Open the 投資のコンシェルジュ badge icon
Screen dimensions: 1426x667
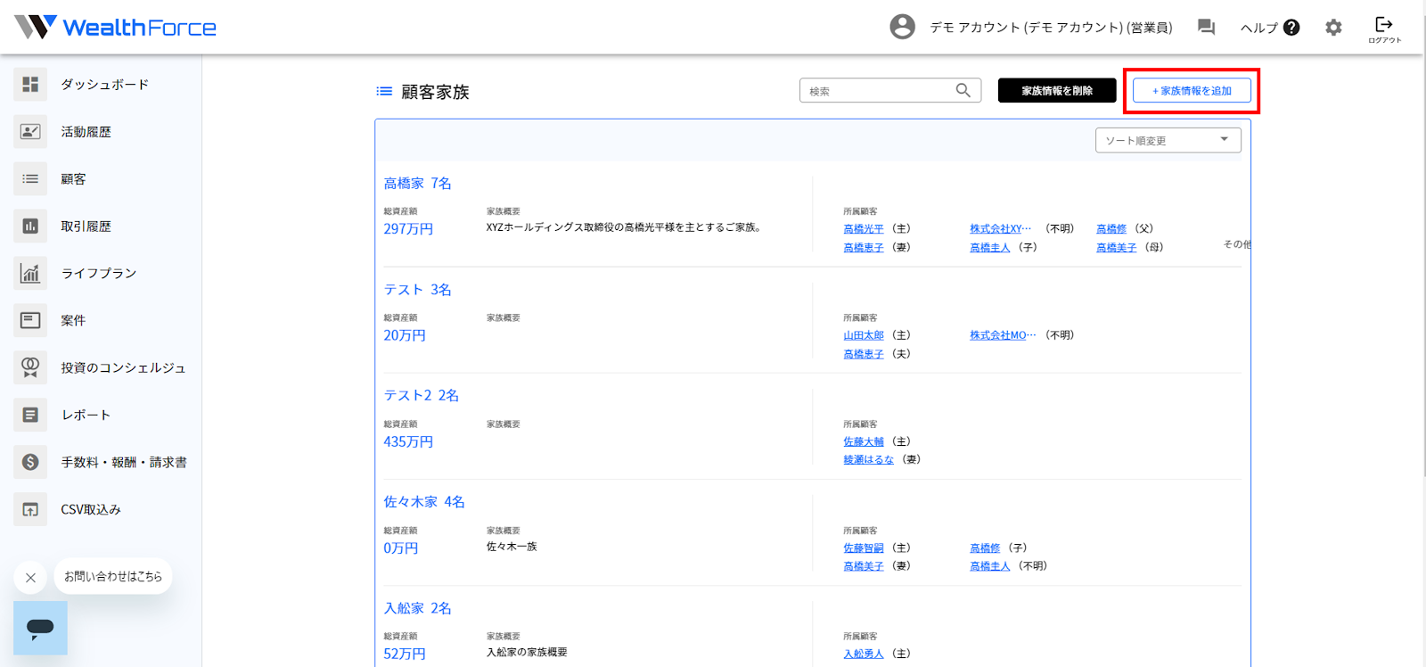pyautogui.click(x=30, y=367)
